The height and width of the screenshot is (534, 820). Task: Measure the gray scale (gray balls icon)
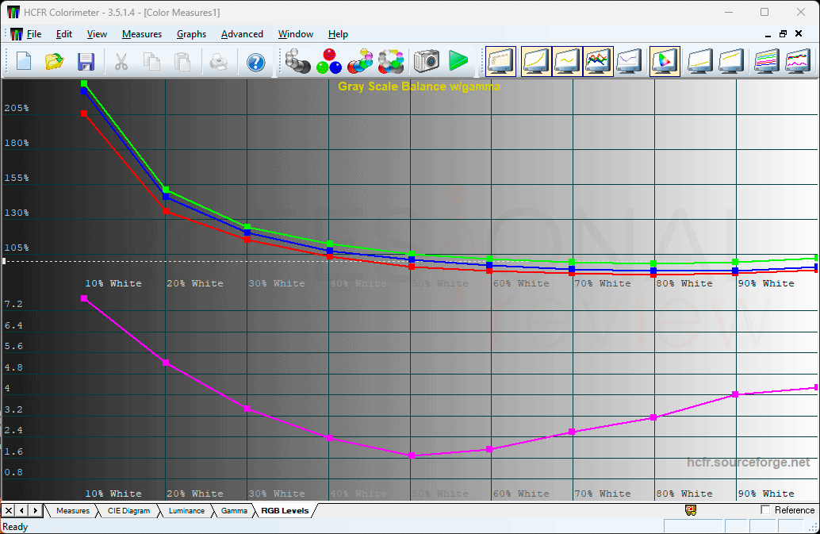[x=298, y=61]
